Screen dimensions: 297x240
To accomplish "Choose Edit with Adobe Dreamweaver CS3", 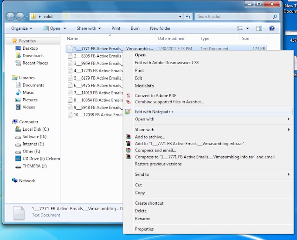I will [x=208, y=63].
